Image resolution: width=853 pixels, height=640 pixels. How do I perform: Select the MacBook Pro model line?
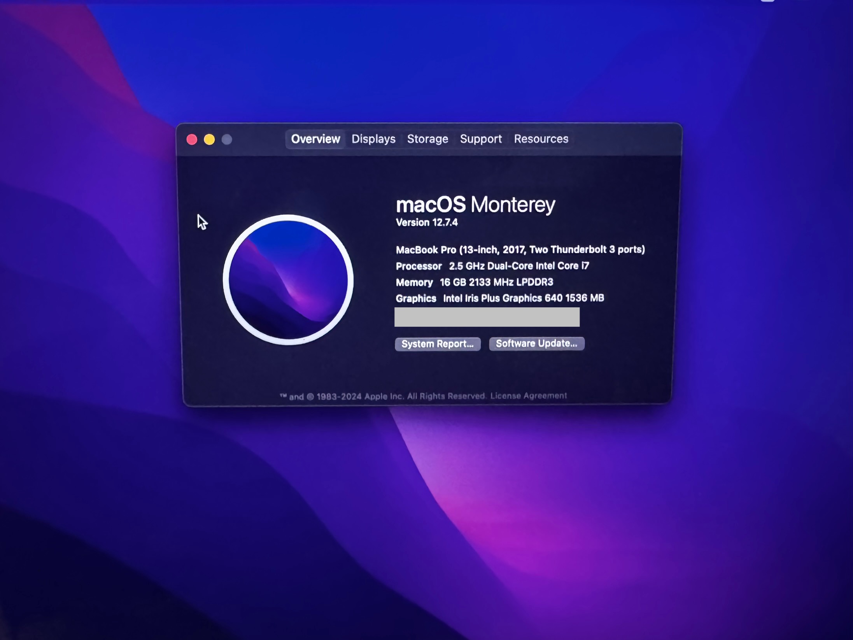pos(520,249)
